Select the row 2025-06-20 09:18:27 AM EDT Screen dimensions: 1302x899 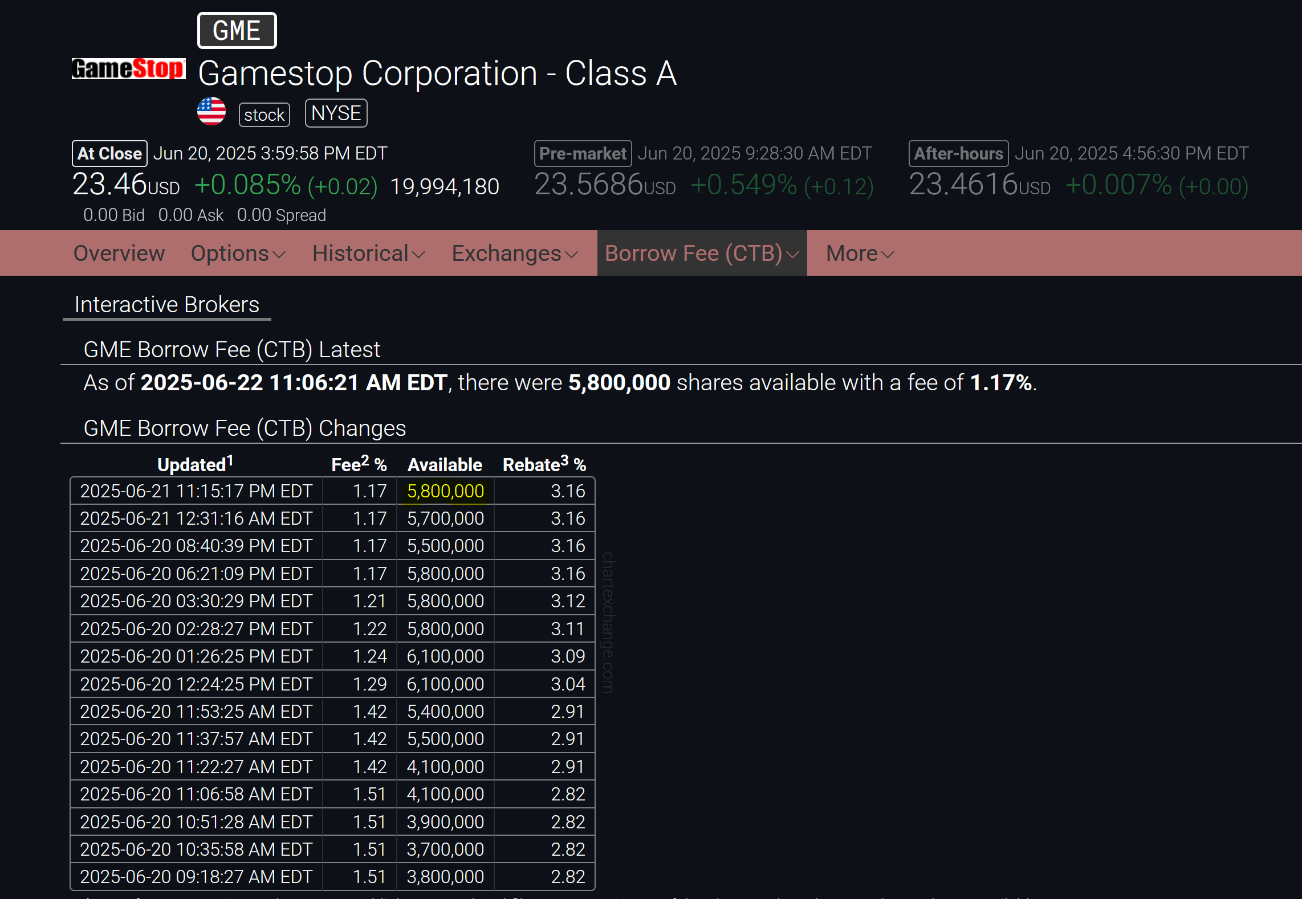point(332,877)
